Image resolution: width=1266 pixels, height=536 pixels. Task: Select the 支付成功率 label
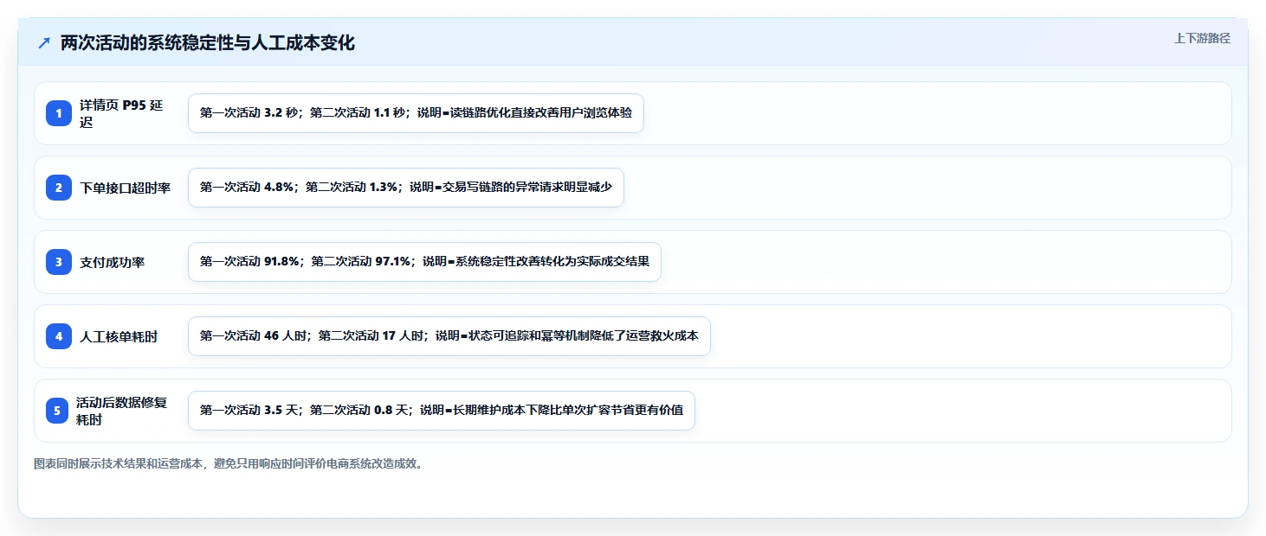113,262
